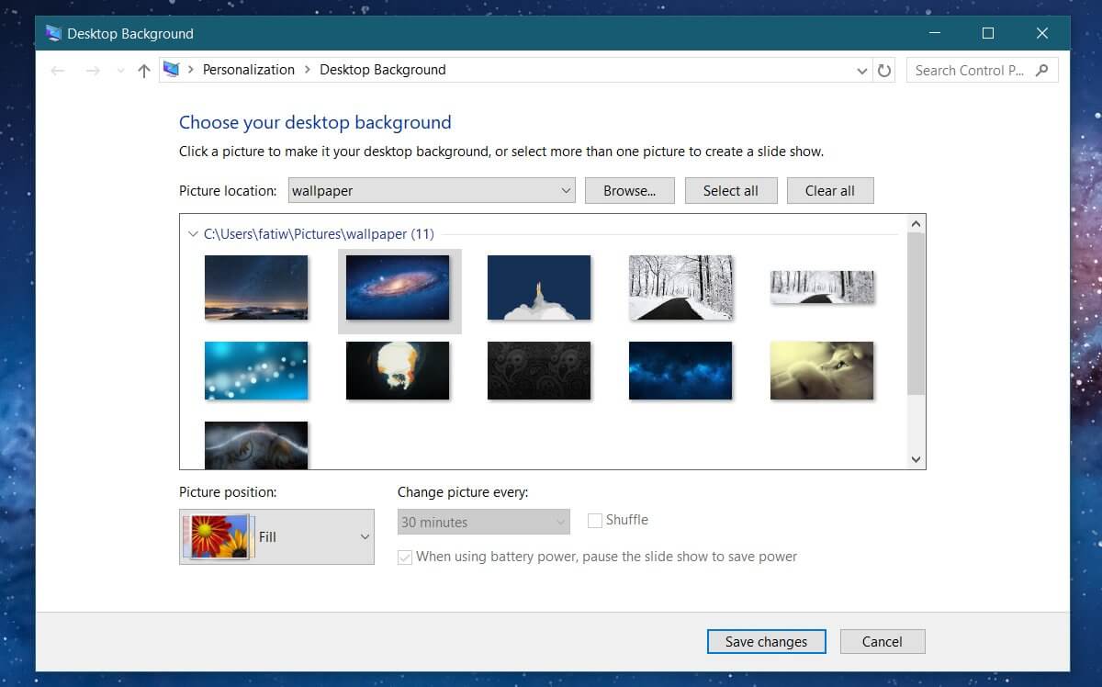Select the spiral galaxy wallpaper
The width and height of the screenshot is (1102, 687).
pos(398,287)
